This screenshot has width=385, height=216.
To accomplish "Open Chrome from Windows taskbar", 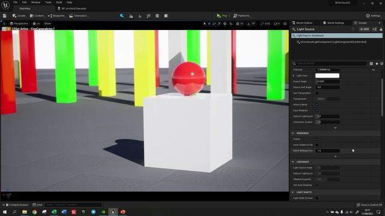I will tap(34, 212).
